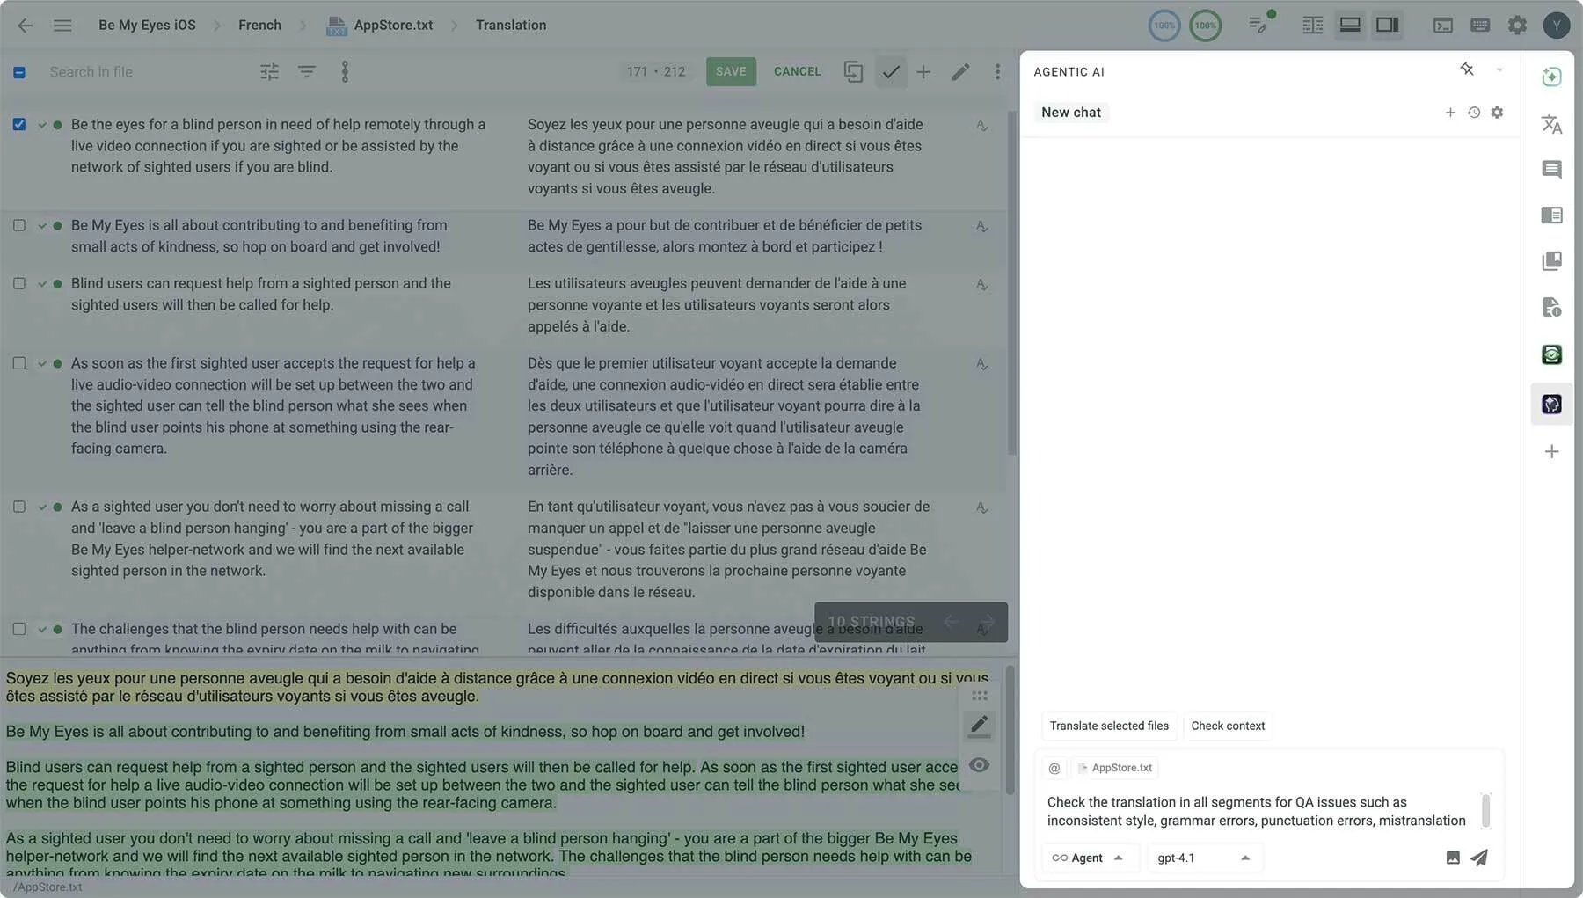The width and height of the screenshot is (1583, 898).
Task: Open chat history icon next to New chat
Action: [1474, 113]
